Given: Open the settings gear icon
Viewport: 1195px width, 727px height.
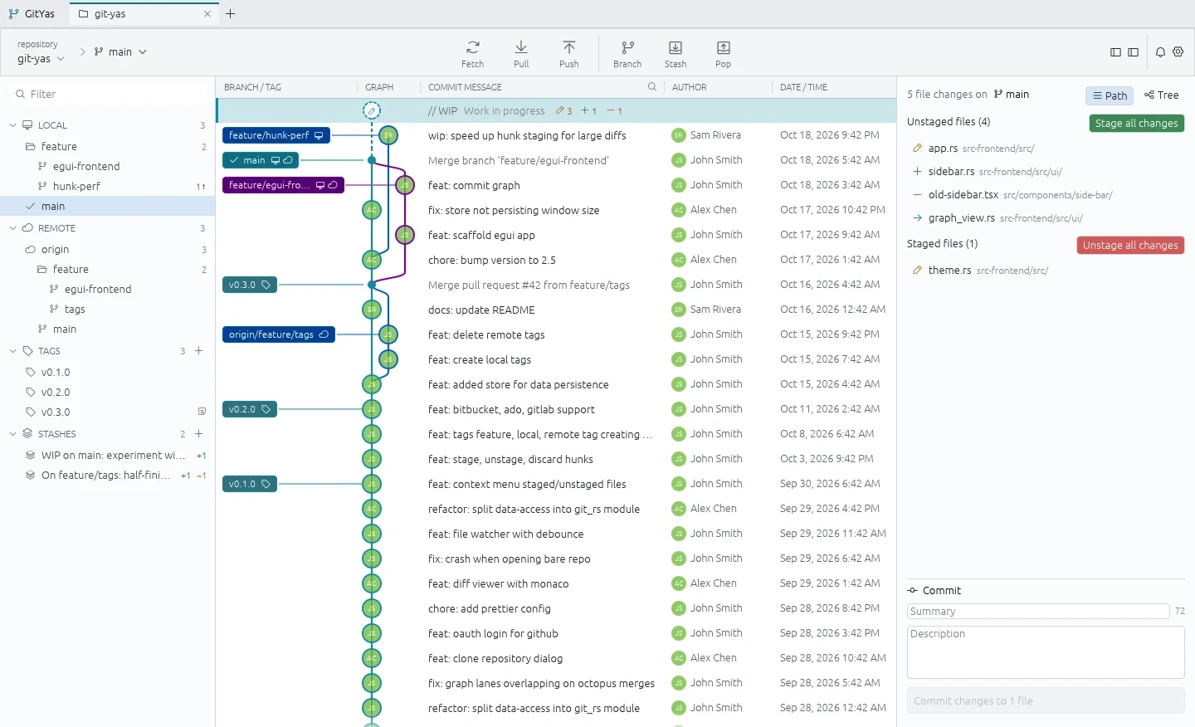Looking at the screenshot, I should coord(1178,51).
